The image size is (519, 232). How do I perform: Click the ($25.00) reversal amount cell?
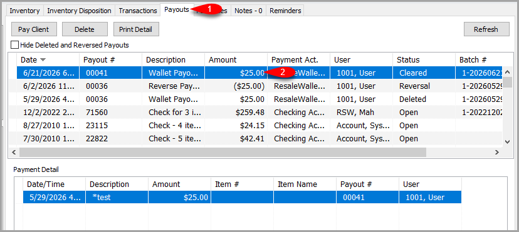point(236,86)
